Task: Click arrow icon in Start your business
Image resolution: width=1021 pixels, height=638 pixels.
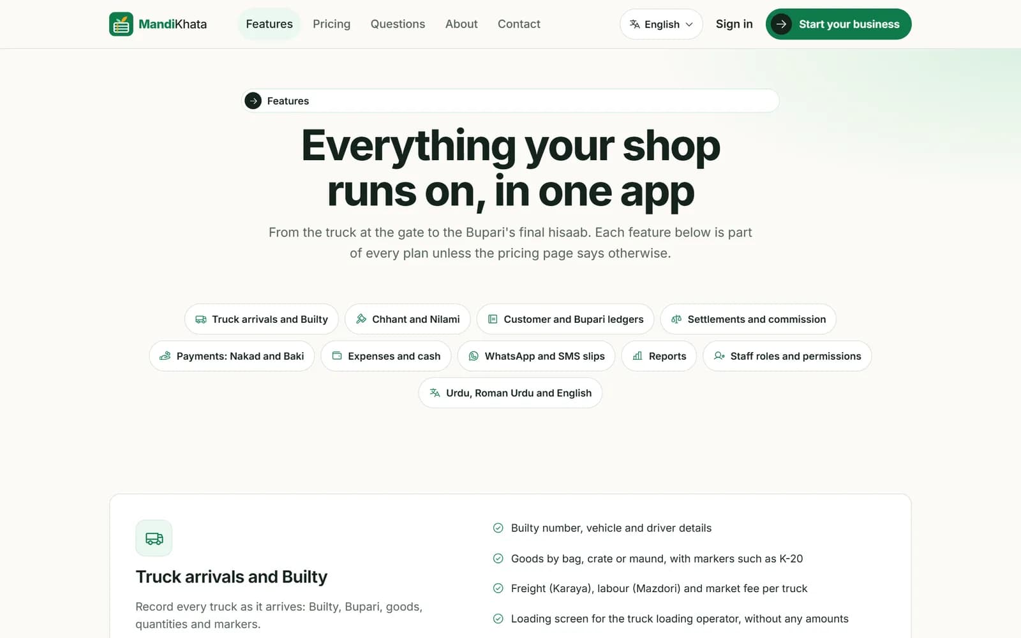Action: click(781, 24)
